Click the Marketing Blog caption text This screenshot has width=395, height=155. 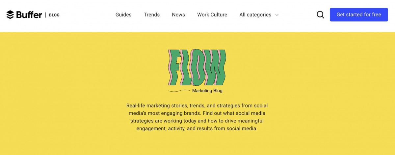tap(207, 91)
